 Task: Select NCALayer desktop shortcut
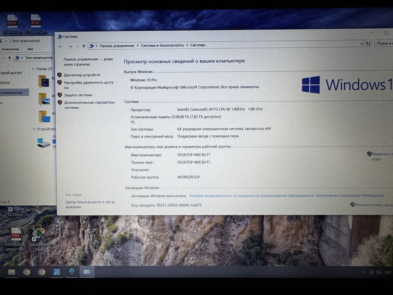click(15, 212)
